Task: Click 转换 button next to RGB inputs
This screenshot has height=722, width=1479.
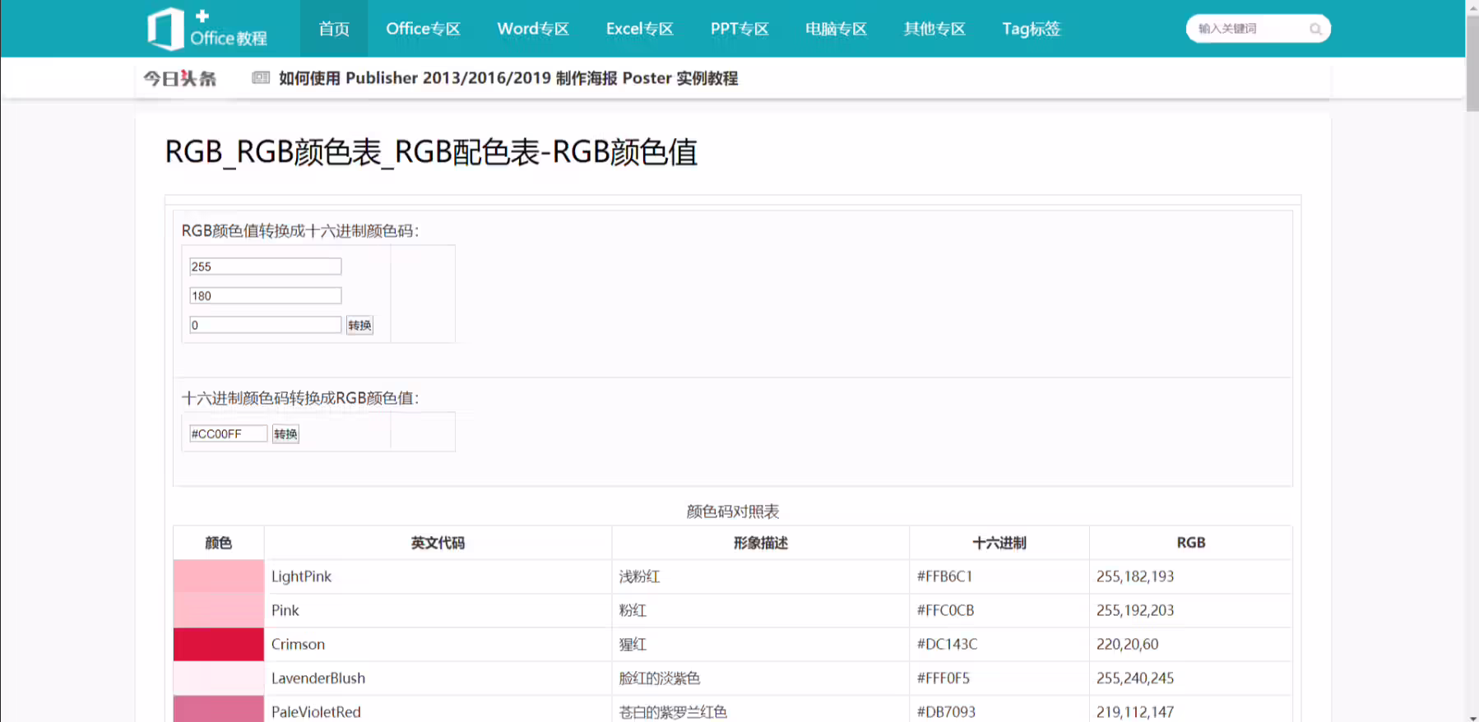Action: (x=359, y=325)
